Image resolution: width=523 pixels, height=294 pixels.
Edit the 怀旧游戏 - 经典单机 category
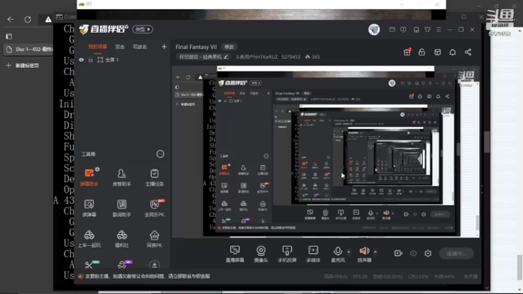point(203,57)
